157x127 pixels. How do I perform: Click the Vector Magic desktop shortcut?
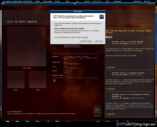click(47, 1)
